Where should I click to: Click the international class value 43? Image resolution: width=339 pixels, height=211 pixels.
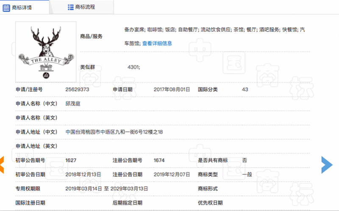(245, 89)
